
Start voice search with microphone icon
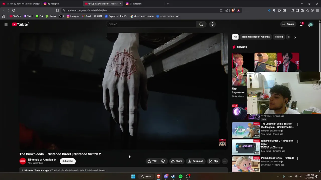coord(212,24)
